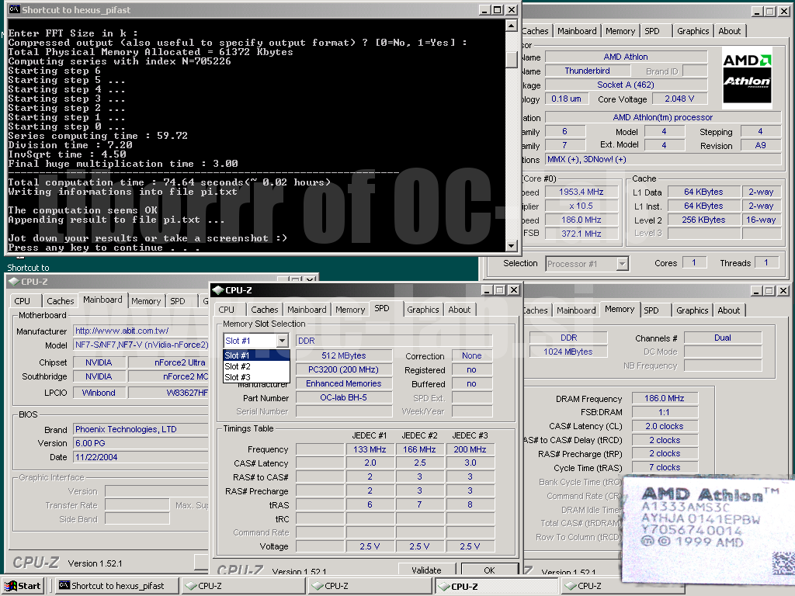
Task: Open Mainboard tab in top-right CPU window
Action: tap(577, 31)
